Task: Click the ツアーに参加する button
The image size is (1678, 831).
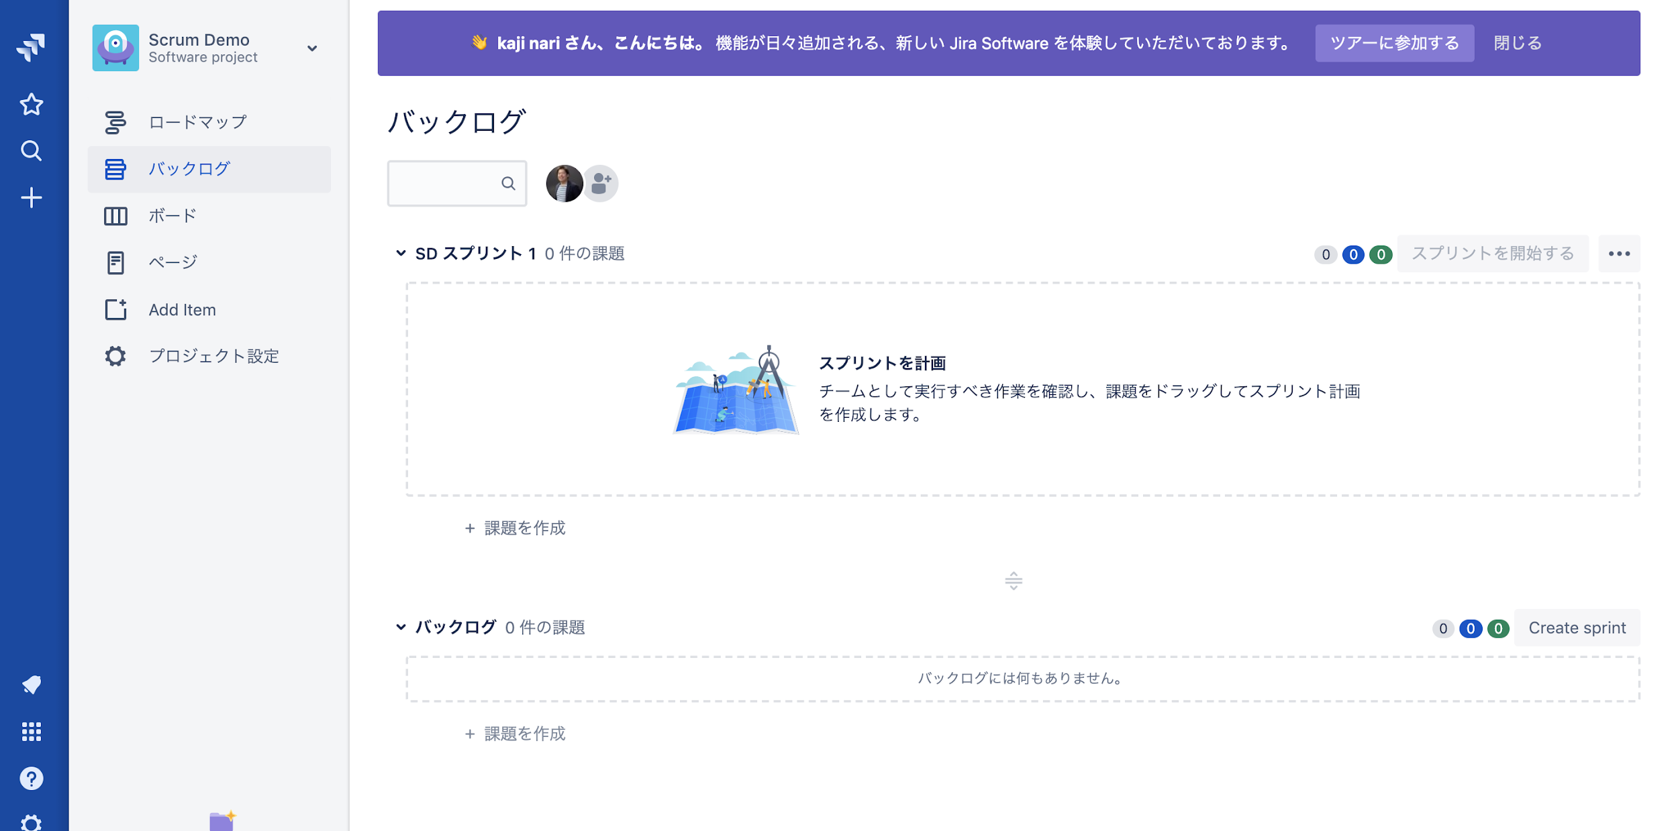Action: click(1394, 43)
